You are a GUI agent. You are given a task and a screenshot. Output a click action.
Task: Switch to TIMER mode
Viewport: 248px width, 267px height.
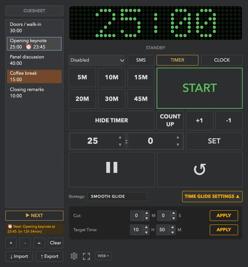coord(177,60)
